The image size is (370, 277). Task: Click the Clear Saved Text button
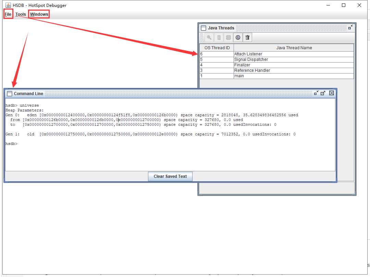pos(170,176)
